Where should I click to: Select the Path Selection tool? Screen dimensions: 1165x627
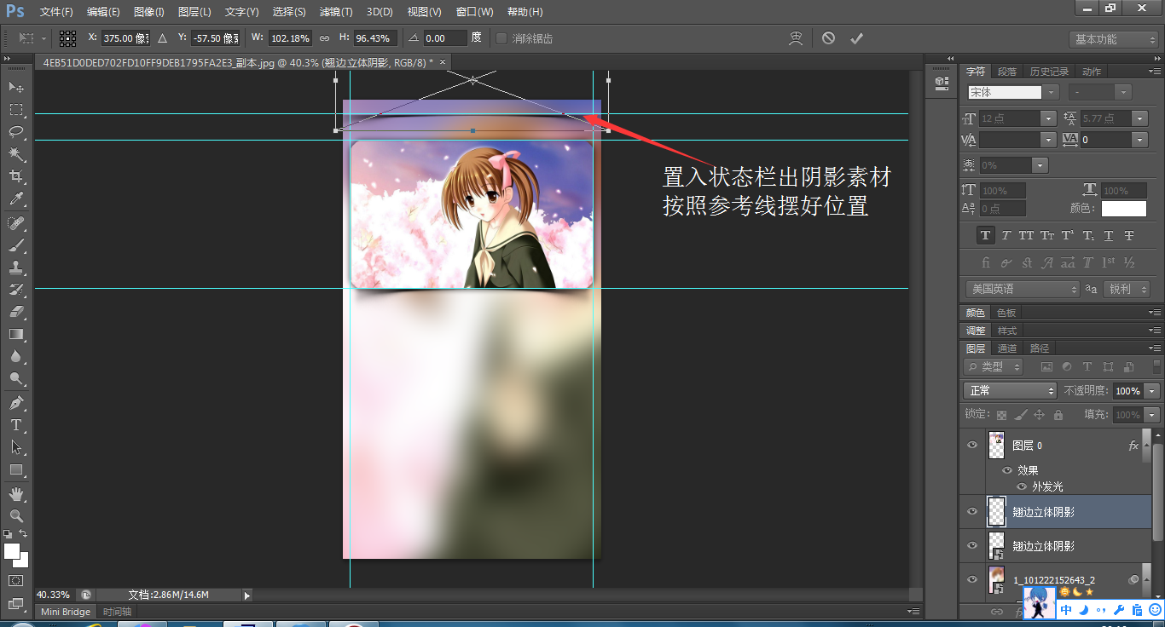coord(16,446)
